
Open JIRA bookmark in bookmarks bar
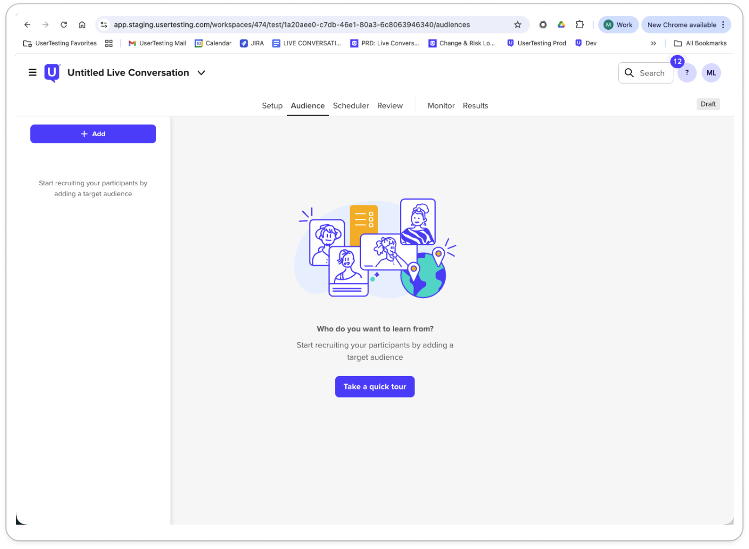coord(252,43)
